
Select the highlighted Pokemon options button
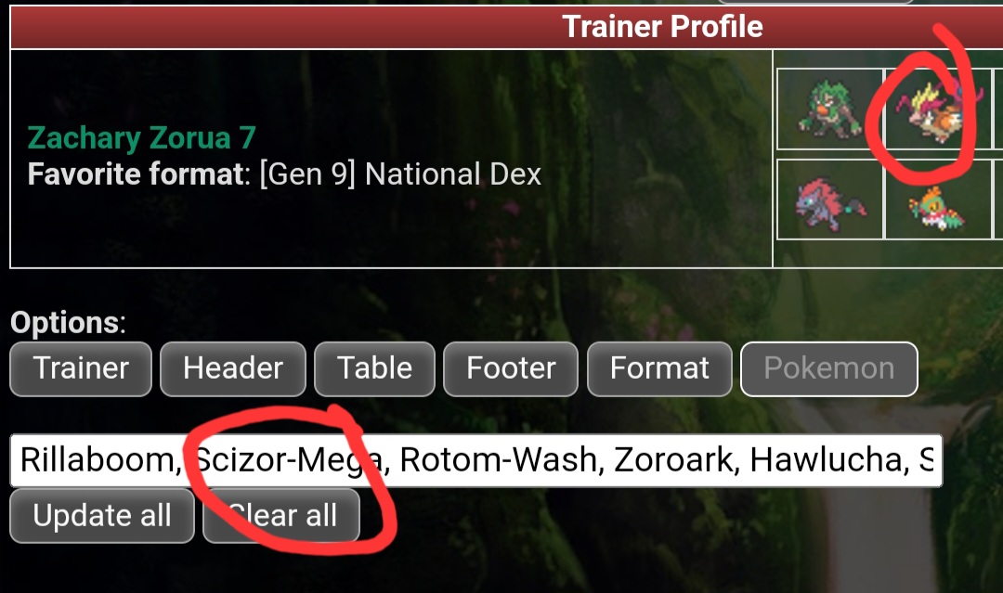(x=829, y=368)
